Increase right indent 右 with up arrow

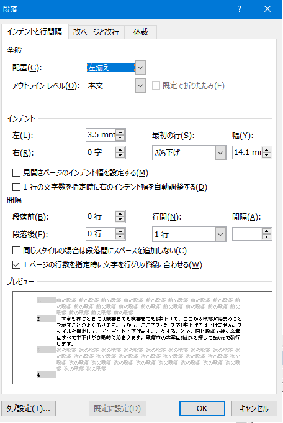pos(120,149)
